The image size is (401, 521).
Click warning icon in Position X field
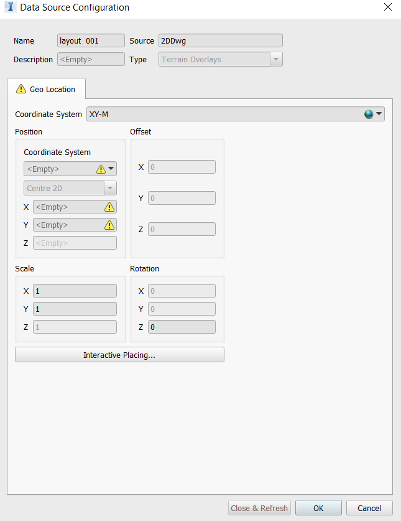(x=109, y=207)
